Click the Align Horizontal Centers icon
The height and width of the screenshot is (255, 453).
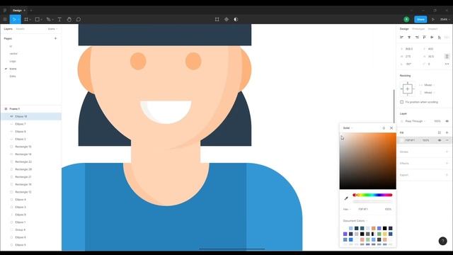(409, 38)
